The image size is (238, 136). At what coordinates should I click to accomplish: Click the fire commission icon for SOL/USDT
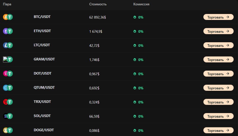click(x=135, y=116)
